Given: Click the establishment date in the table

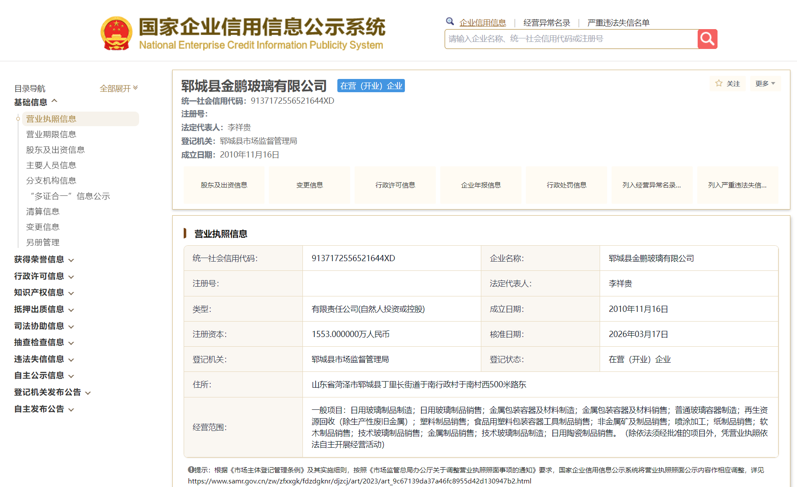Looking at the screenshot, I should [638, 309].
